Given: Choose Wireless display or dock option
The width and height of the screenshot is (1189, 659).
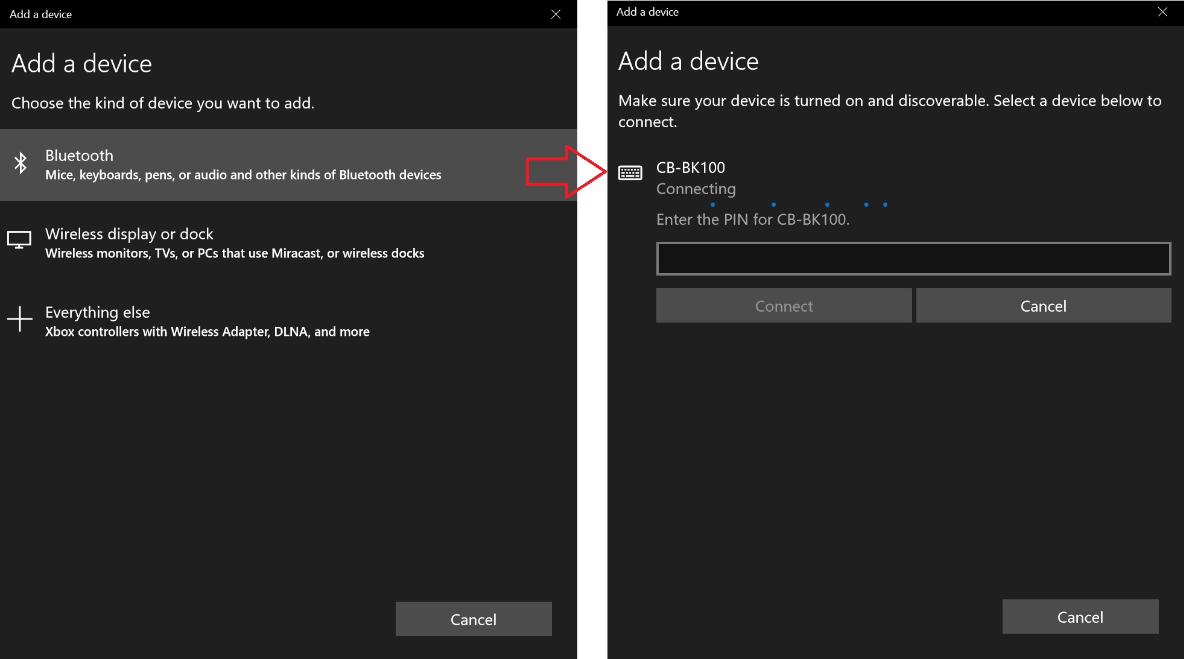Looking at the screenshot, I should coord(129,234).
